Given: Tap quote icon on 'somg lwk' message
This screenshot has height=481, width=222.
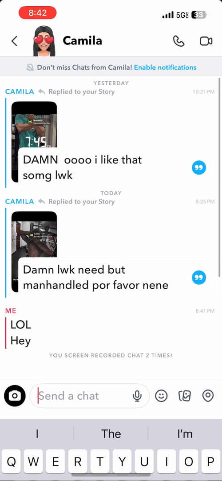Looking at the screenshot, I should [x=199, y=168].
